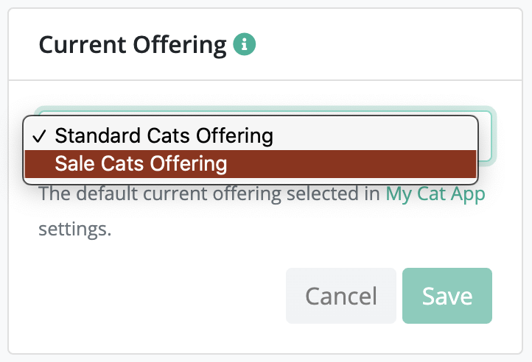Click the Standard Cats Offering text label

pyautogui.click(x=164, y=136)
